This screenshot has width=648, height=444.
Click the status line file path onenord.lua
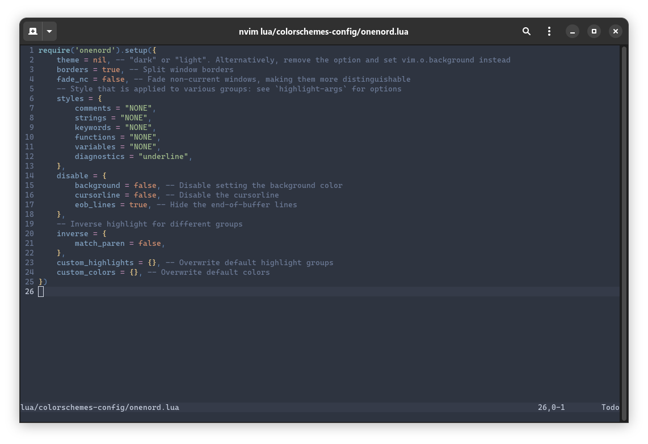click(x=100, y=408)
